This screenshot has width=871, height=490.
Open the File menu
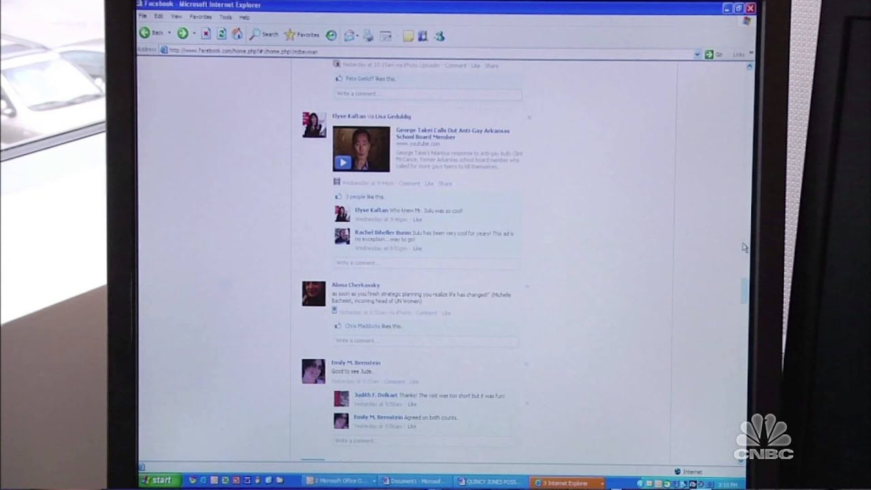point(143,16)
